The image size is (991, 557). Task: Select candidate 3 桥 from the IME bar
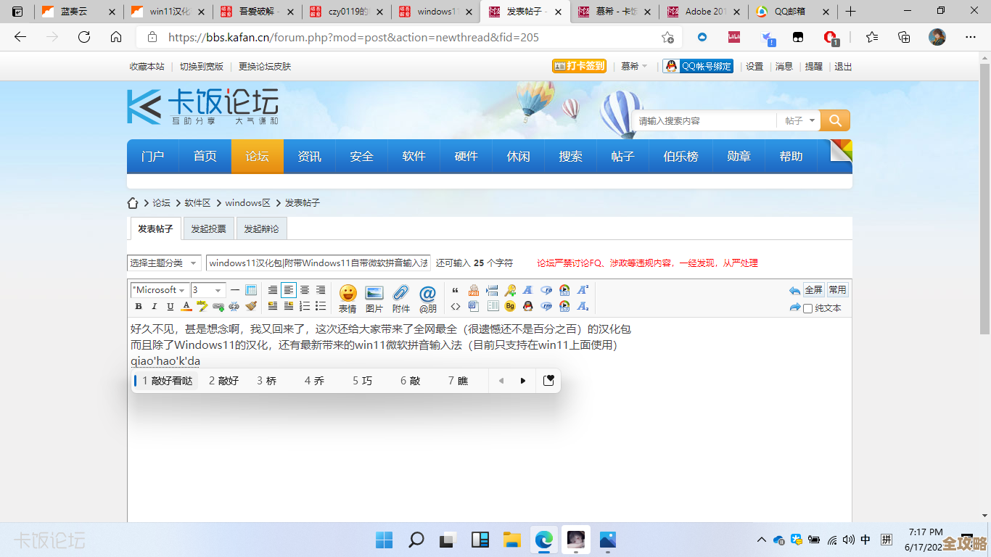268,380
